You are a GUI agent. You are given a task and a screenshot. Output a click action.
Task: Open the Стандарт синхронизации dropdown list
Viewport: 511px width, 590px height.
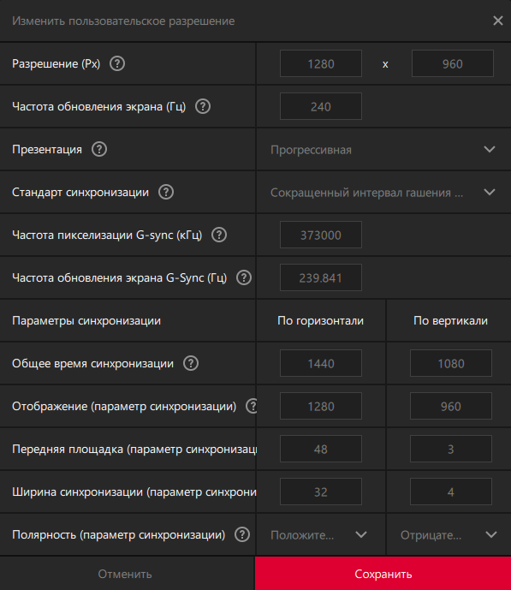tap(383, 193)
